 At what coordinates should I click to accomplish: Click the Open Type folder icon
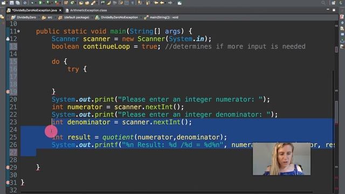pyautogui.click(x=81, y=3)
